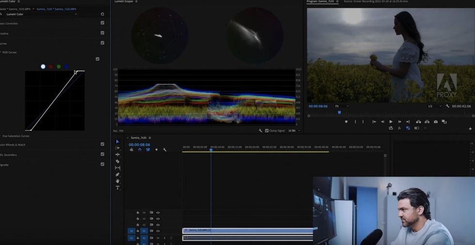The height and width of the screenshot is (245, 475).
Task: Open Master clip dropdown arrow
Action: [x=33, y=9]
